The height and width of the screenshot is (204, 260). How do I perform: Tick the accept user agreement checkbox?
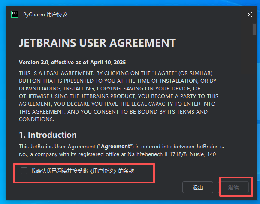point(24,171)
